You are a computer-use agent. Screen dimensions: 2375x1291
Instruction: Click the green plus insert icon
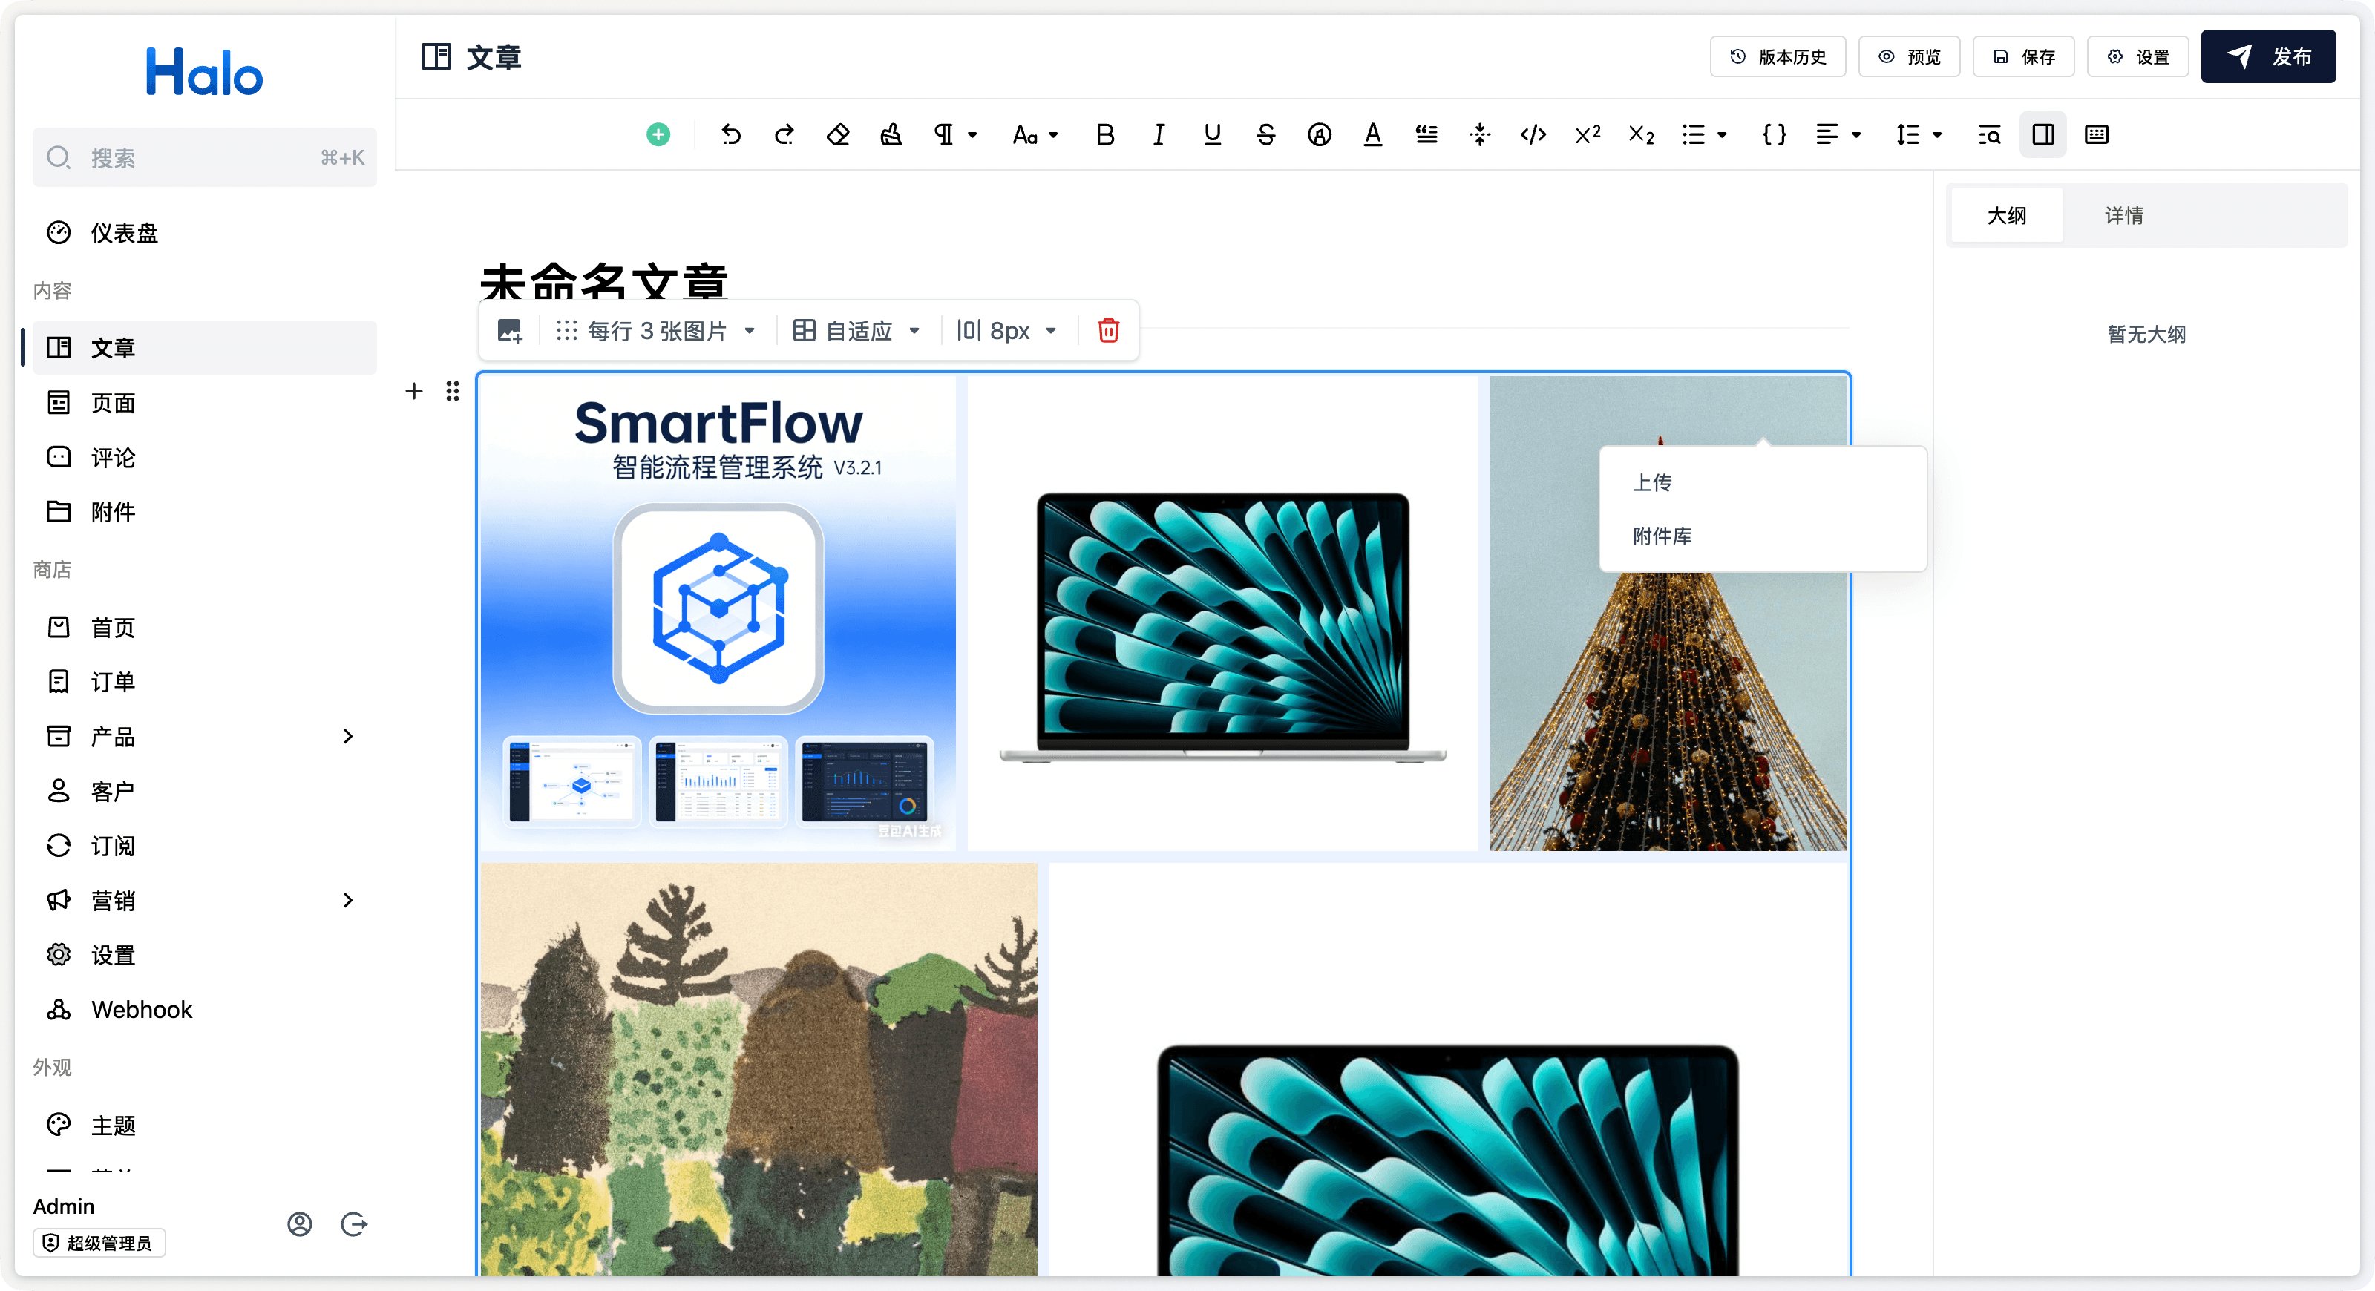[658, 134]
